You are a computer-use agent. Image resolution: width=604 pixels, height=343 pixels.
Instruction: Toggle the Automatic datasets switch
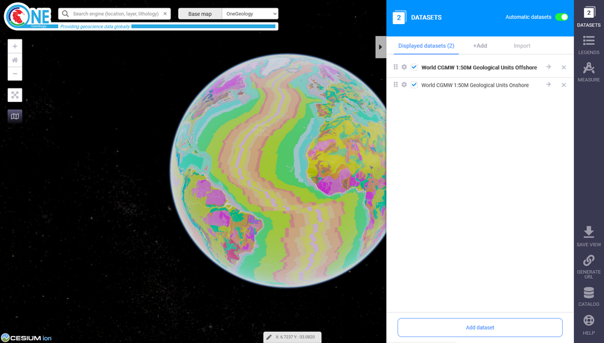tap(561, 17)
